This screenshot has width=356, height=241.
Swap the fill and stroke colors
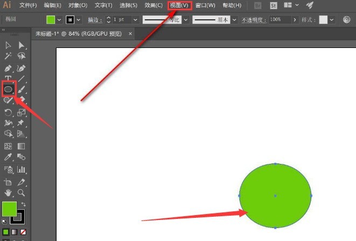24,204
